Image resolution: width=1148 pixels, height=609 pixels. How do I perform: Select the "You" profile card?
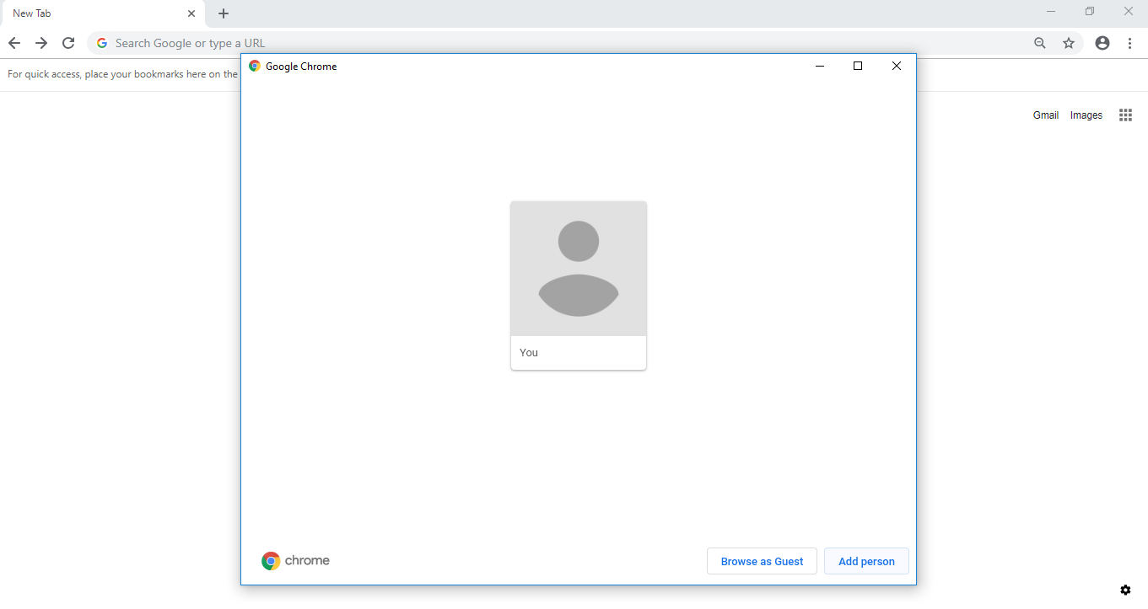579,285
